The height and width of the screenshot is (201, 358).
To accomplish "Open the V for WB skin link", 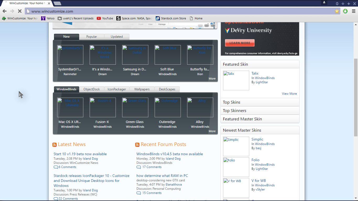I will (x=259, y=181).
